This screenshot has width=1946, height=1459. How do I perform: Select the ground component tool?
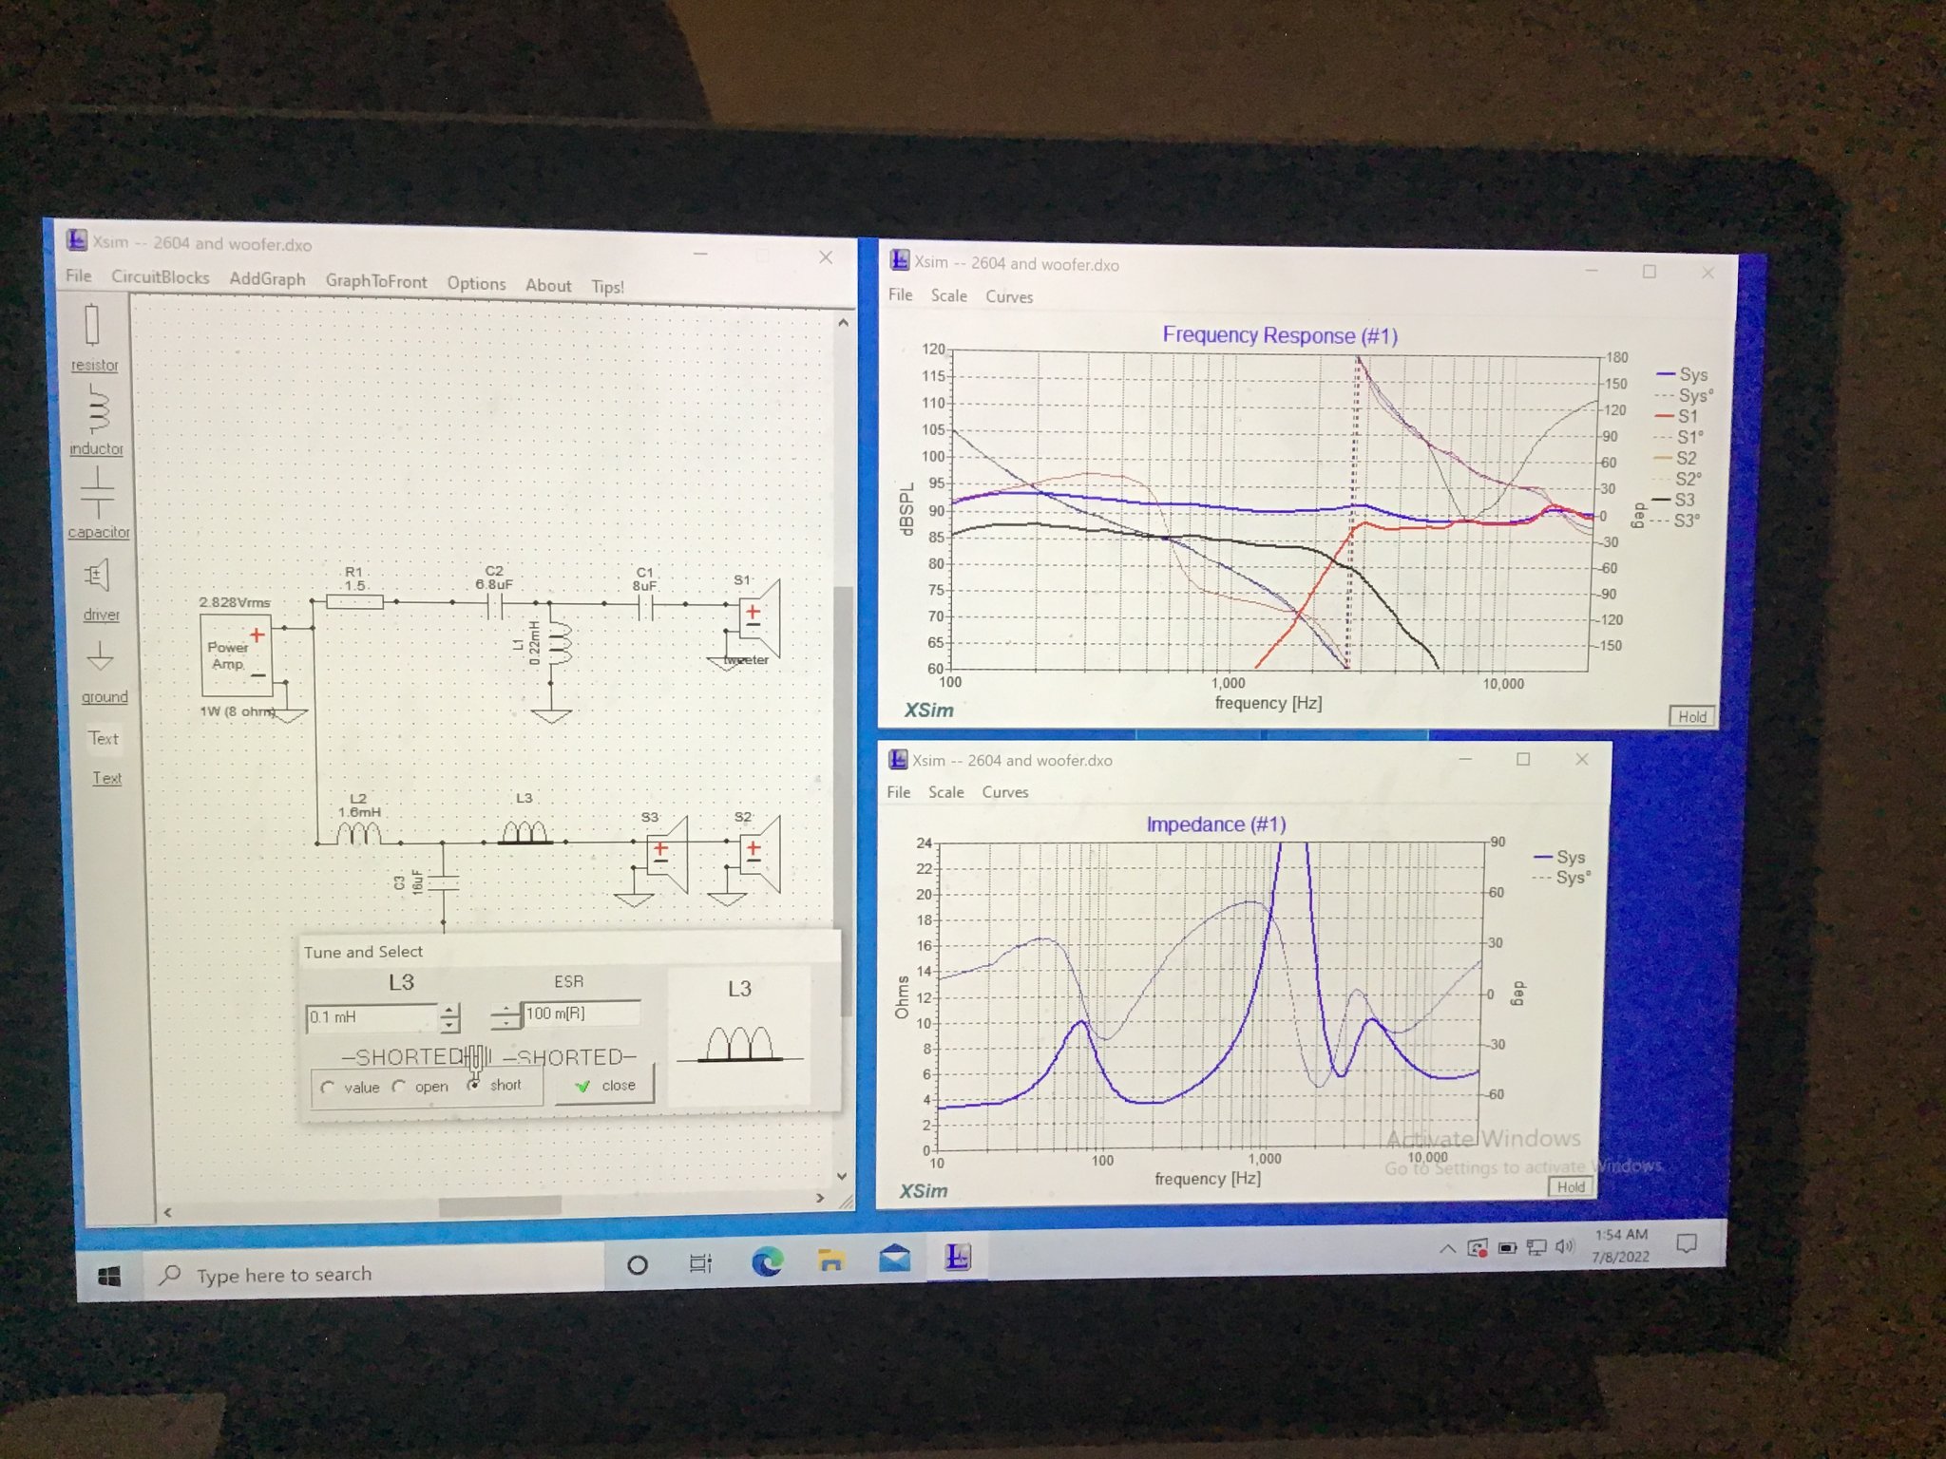pos(102,672)
